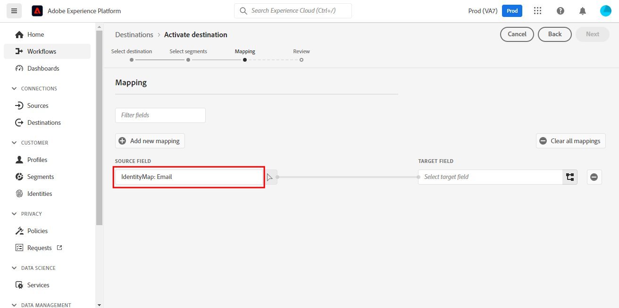Collapse the Customer section
Image resolution: width=619 pixels, height=308 pixels.
point(14,143)
